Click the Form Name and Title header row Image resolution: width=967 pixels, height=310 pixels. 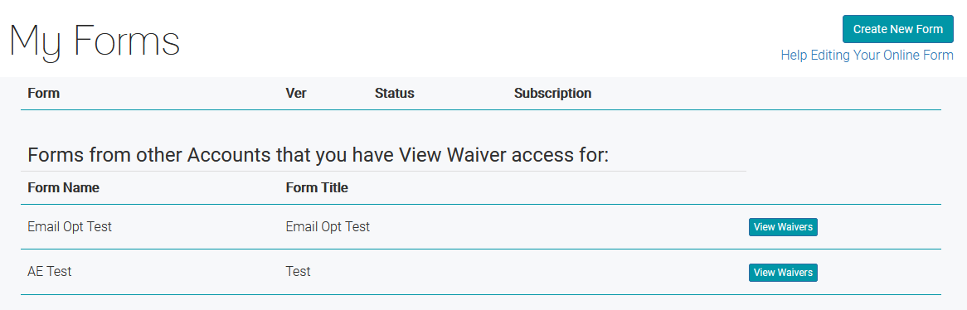tap(481, 187)
